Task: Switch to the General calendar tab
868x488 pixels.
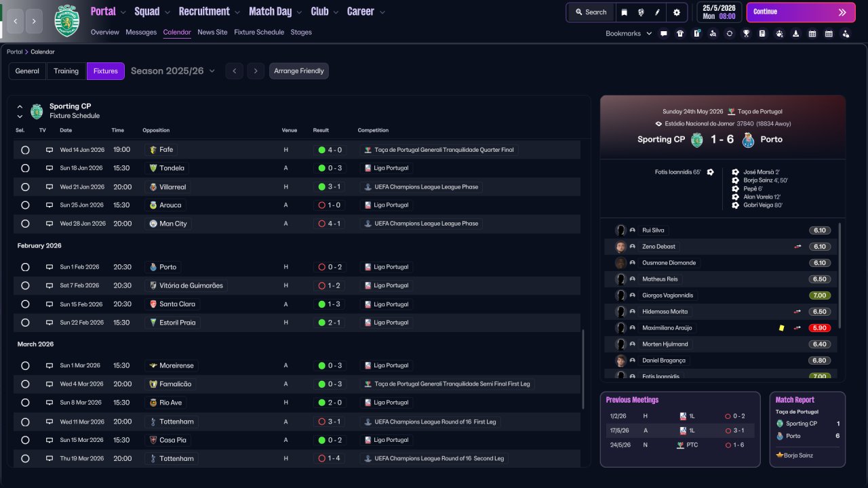Action: pos(27,71)
